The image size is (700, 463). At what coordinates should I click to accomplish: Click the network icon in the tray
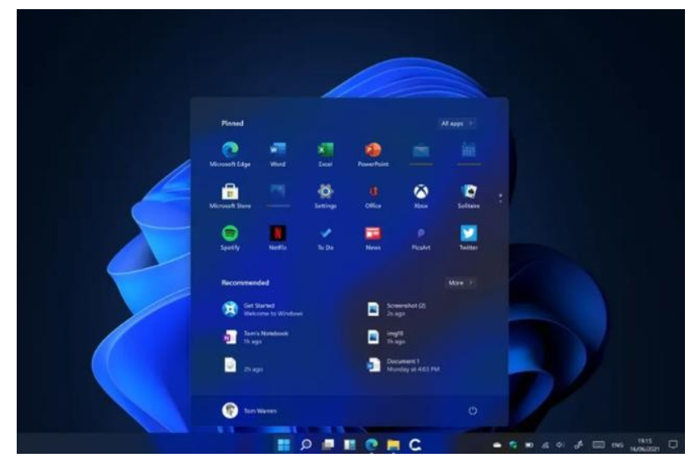pos(545,445)
